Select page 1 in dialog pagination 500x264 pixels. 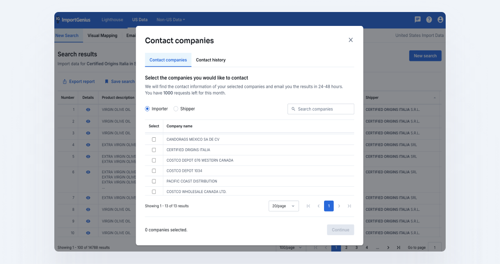(x=329, y=206)
